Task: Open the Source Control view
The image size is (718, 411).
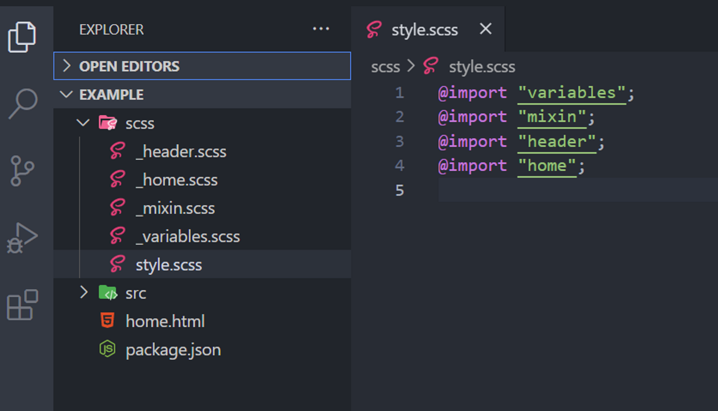Action: 22,171
